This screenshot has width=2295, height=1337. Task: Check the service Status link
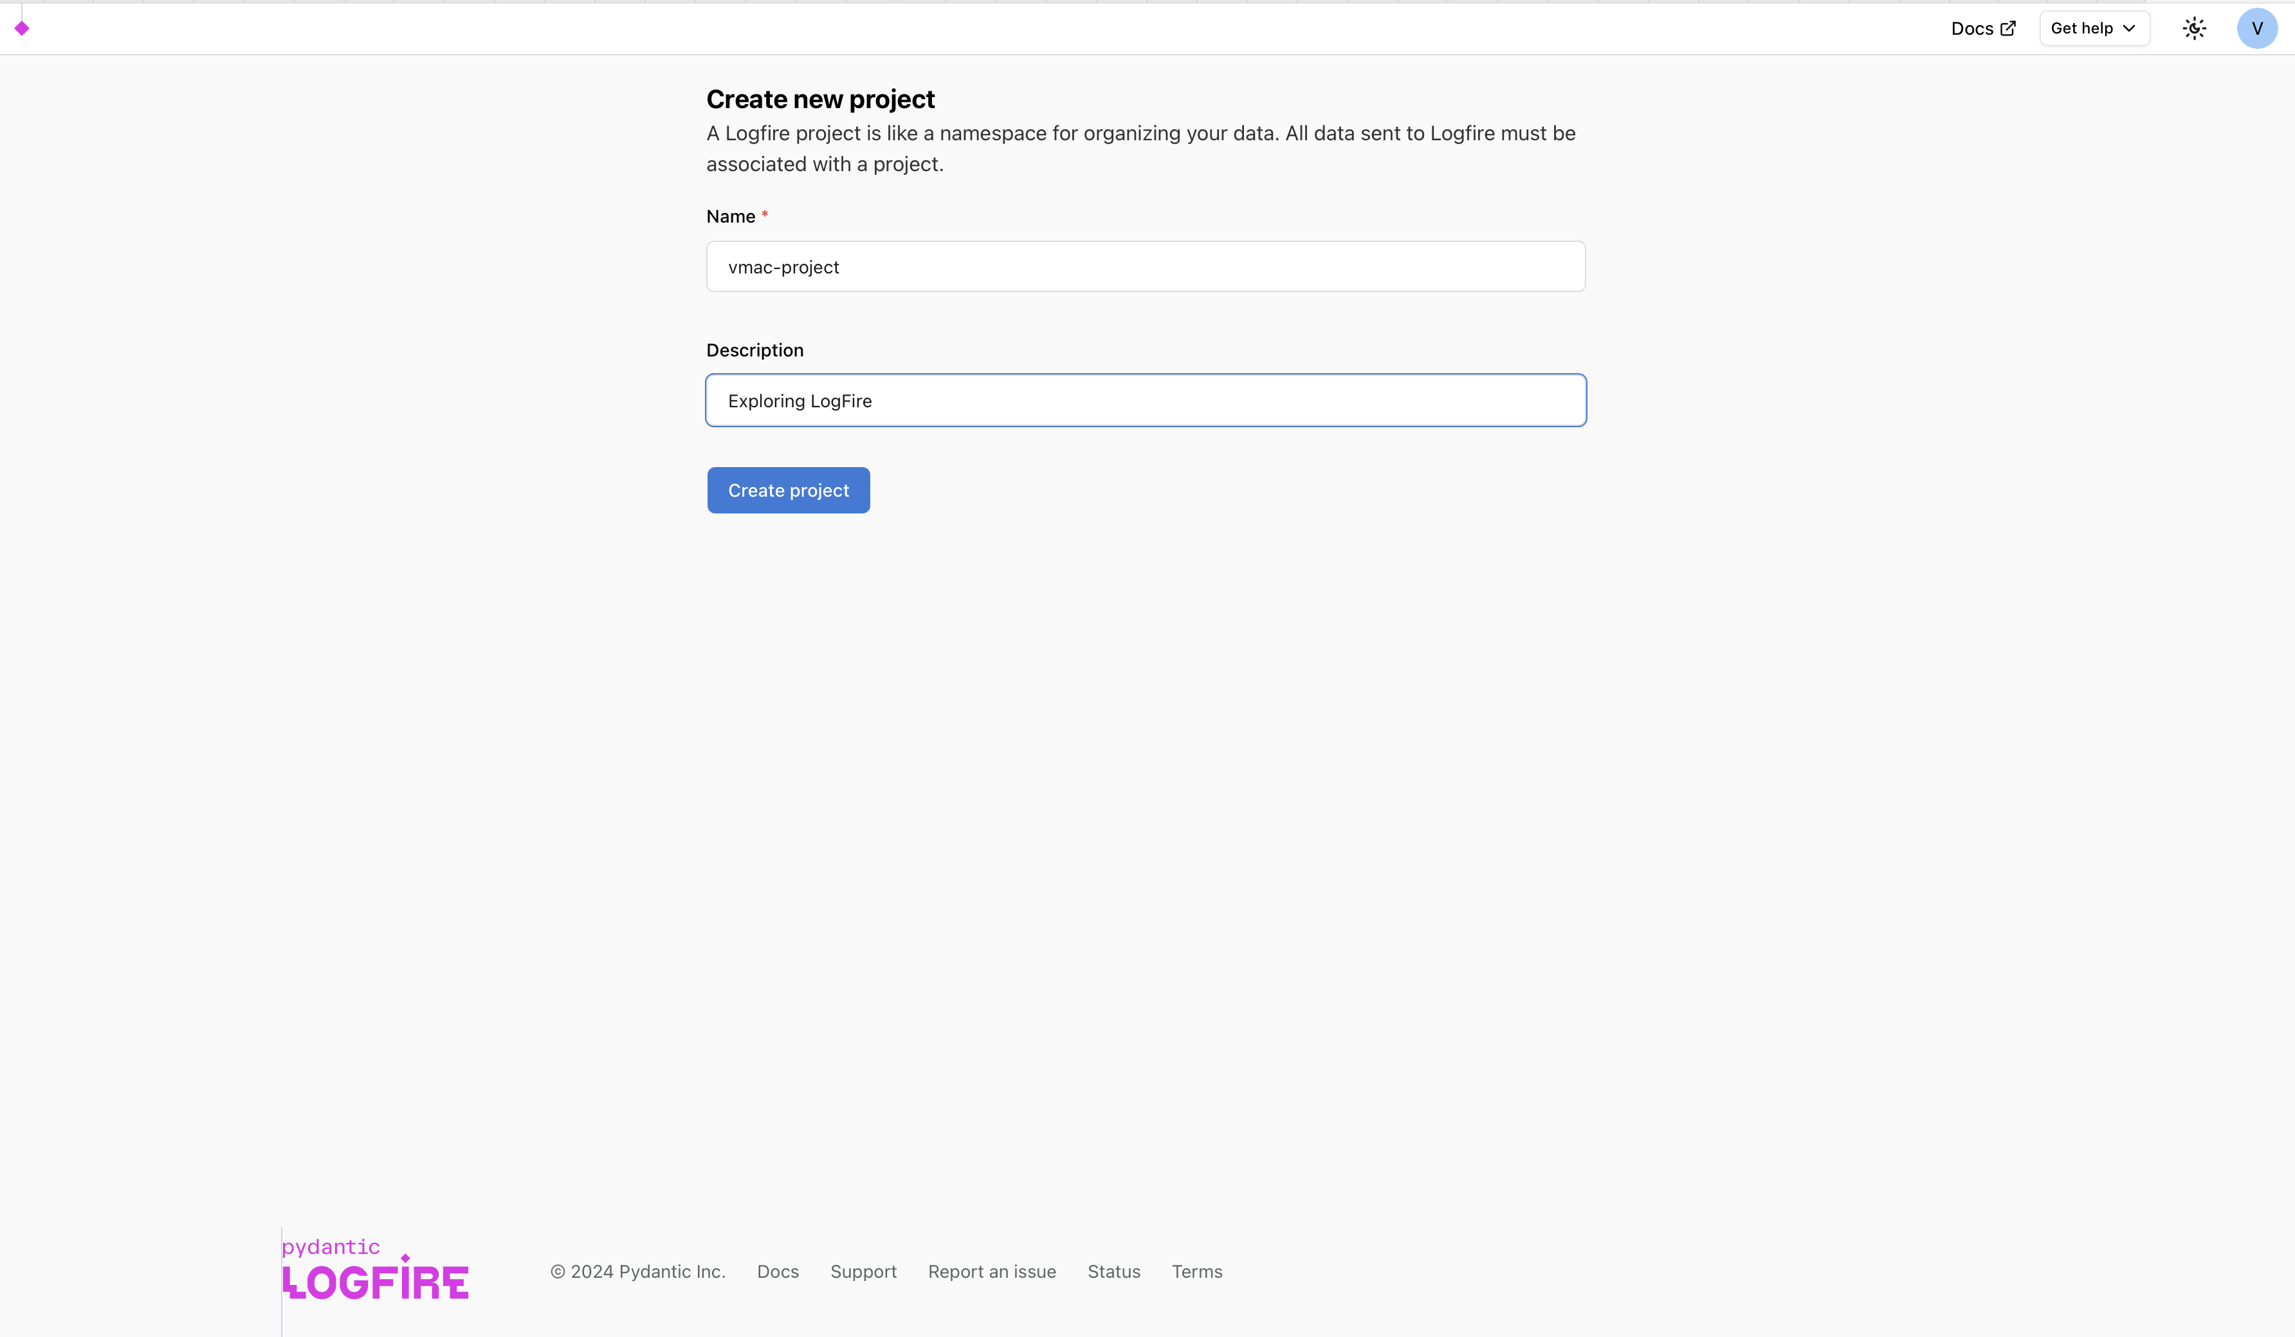(x=1114, y=1271)
